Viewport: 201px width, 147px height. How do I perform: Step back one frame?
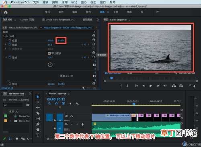[x=144, y=86]
